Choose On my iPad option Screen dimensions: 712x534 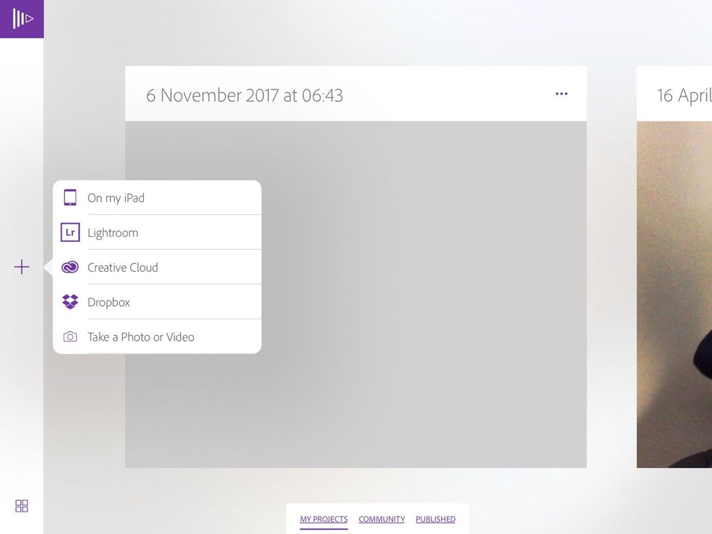point(157,198)
